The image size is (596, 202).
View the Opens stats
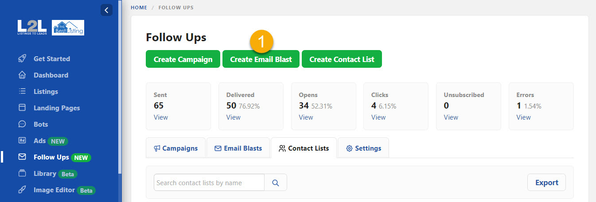coord(306,117)
